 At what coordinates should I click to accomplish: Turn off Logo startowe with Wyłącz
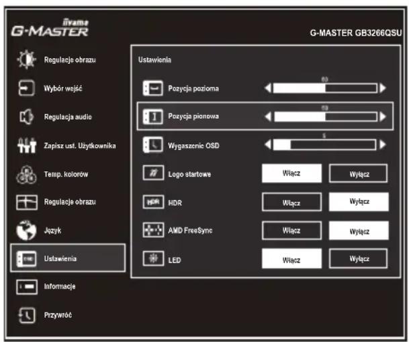[359, 173]
